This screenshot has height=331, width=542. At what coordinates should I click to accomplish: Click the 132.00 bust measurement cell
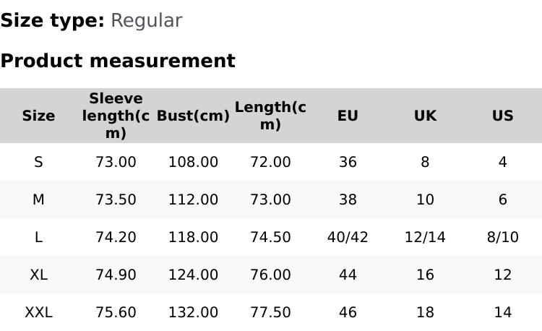point(193,312)
